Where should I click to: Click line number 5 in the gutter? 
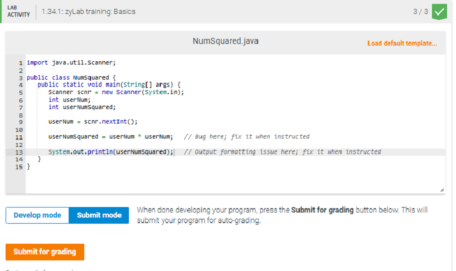[21, 92]
